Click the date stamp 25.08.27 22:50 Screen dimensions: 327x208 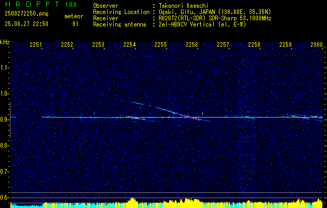coord(27,24)
